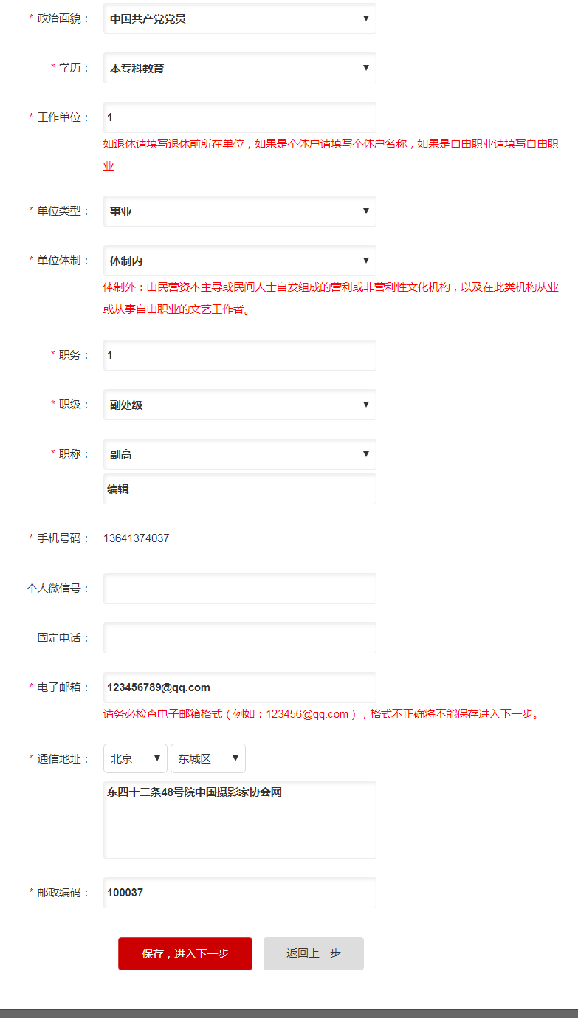This screenshot has height=1019, width=578.
Task: Click the phone number 13641374037 text
Action: point(138,538)
